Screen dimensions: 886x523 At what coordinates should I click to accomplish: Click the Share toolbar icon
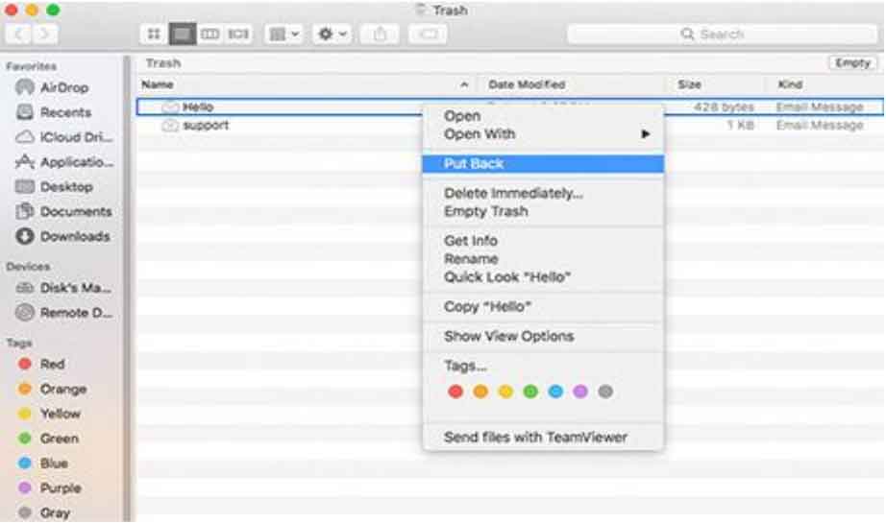(380, 34)
